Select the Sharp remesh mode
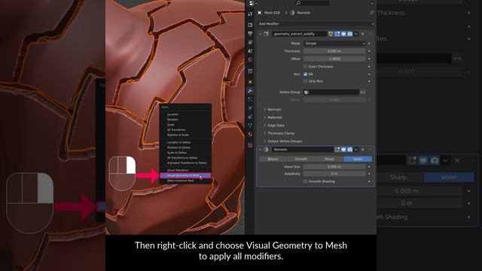482x271 pixels. [x=329, y=159]
